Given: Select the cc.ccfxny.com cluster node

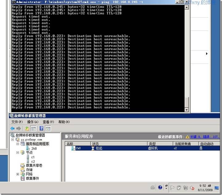Looking at the screenshot, I should coord(31,140).
